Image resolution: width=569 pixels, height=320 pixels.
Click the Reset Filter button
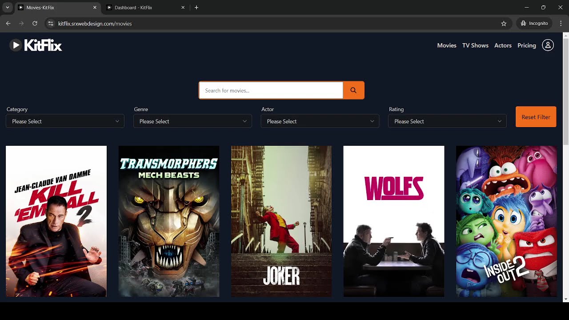[x=536, y=117]
